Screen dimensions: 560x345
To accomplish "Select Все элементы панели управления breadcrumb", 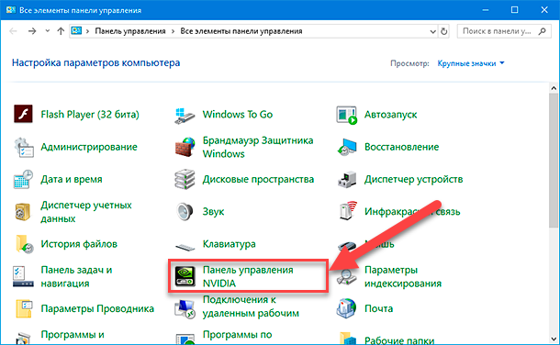I will coord(241,31).
